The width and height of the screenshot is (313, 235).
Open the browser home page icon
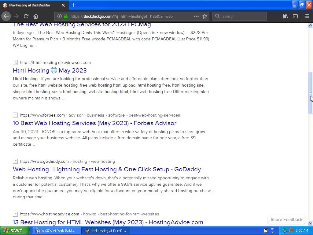coord(36,16)
